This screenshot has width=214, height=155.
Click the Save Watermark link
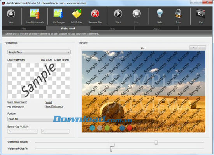pyautogui.click(x=54, y=106)
